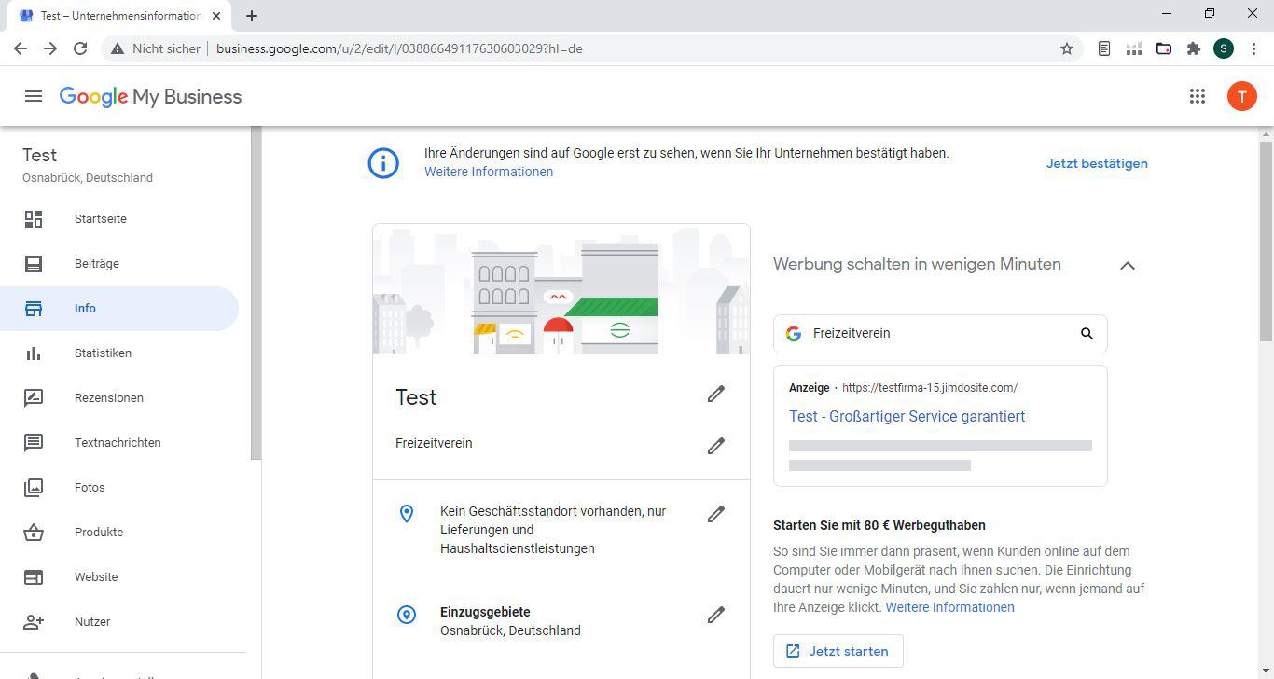Bookmark this page with the star

[1067, 48]
